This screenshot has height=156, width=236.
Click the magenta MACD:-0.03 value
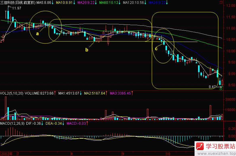coord(76,123)
